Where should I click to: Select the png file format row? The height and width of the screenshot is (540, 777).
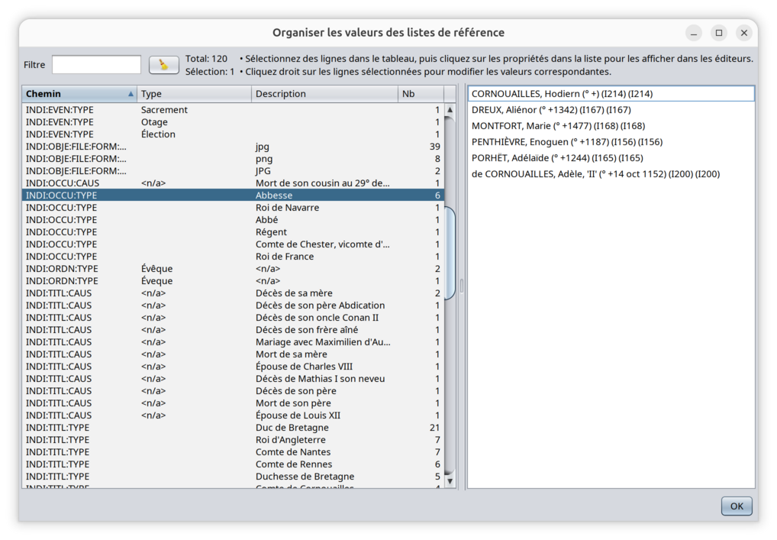(x=233, y=159)
